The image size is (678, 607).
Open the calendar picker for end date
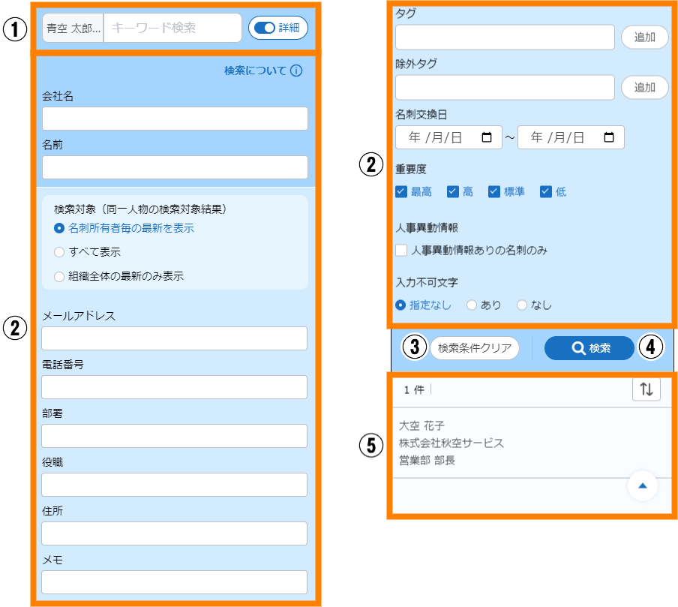pyautogui.click(x=609, y=137)
